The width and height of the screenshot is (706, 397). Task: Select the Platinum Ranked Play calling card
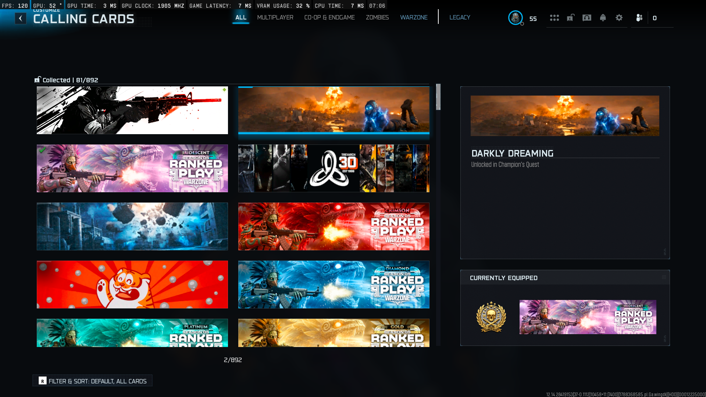pos(132,333)
